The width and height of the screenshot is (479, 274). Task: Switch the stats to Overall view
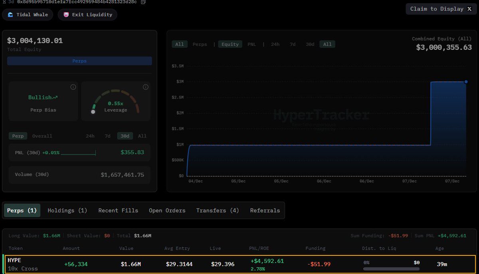click(42, 136)
